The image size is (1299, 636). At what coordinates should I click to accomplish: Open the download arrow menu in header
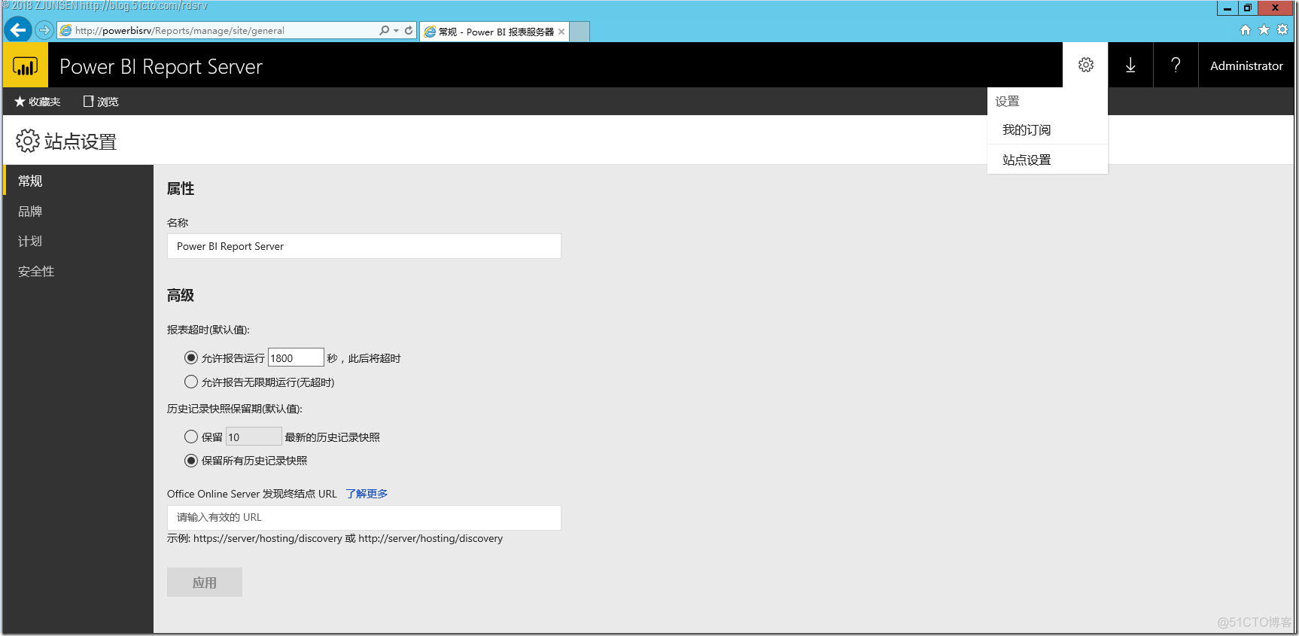point(1130,65)
